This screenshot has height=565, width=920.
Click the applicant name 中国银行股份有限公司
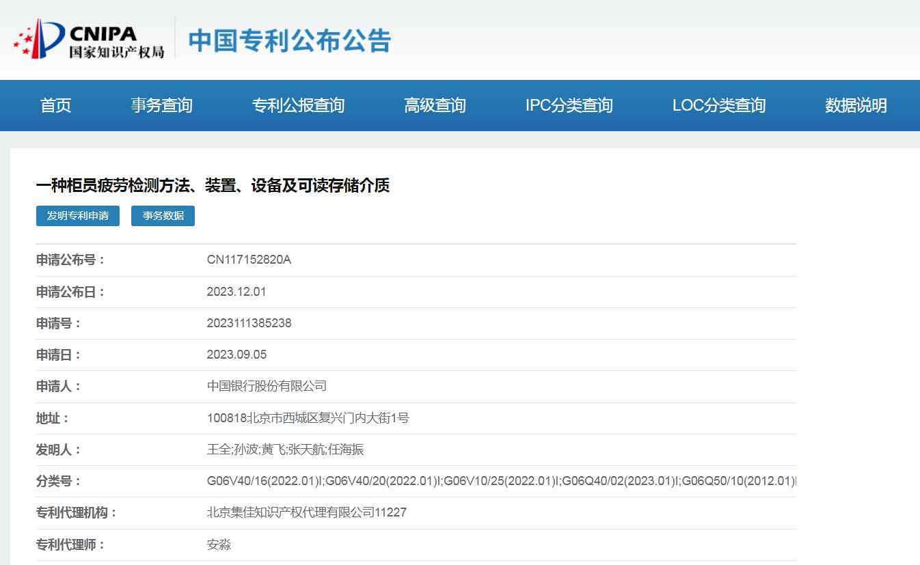(x=267, y=386)
